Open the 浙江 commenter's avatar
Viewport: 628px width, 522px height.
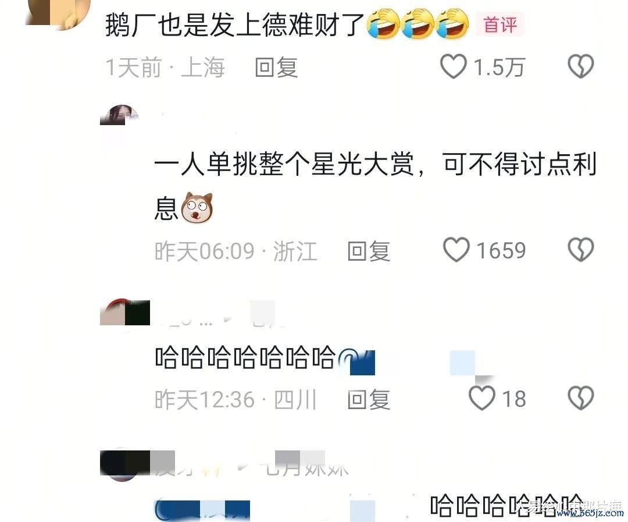coord(119,115)
